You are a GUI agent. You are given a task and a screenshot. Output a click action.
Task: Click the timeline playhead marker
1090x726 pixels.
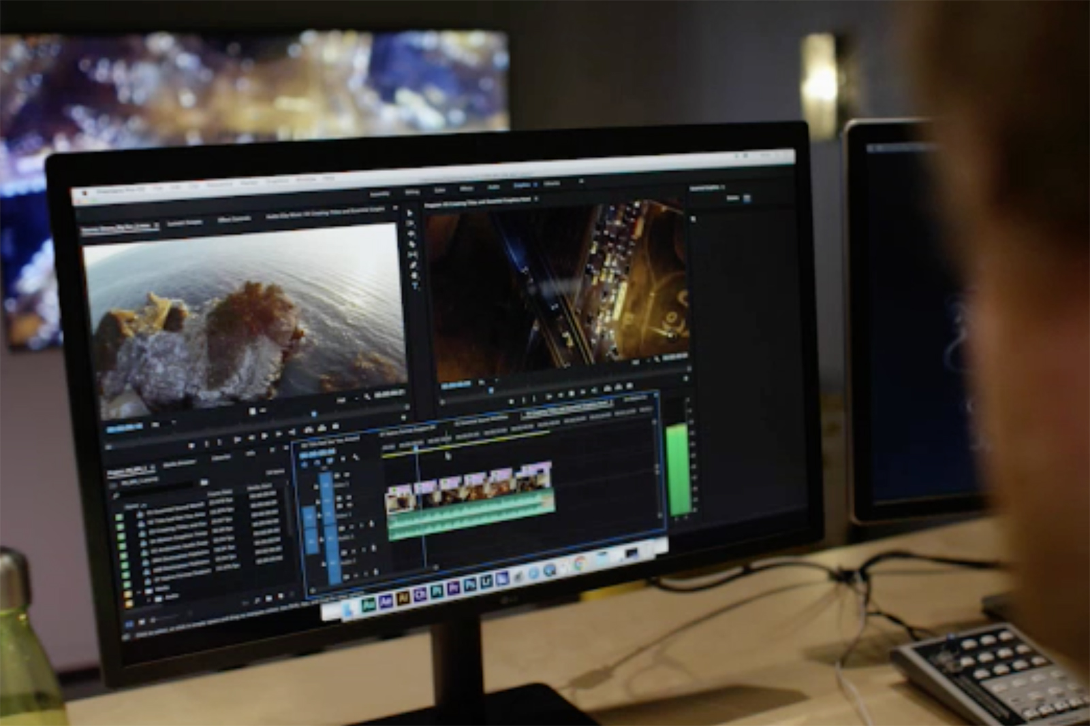(x=416, y=448)
